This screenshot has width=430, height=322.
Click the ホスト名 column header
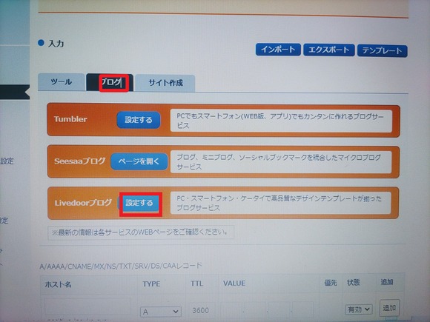pyautogui.click(x=58, y=284)
